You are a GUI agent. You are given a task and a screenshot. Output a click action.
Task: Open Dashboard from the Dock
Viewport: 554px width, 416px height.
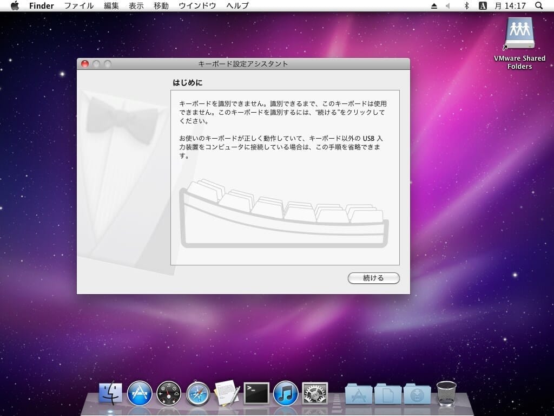(169, 393)
